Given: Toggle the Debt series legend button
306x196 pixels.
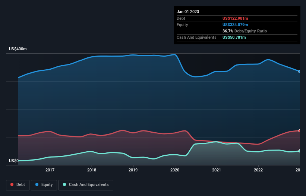Looking at the screenshot, I should tap(18, 185).
